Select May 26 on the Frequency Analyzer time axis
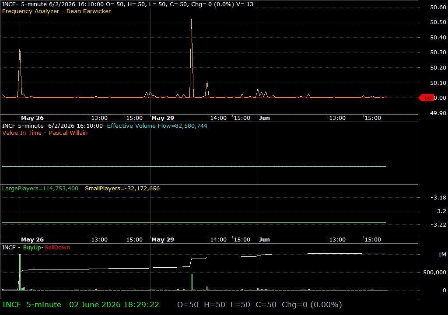The height and width of the screenshot is (315, 448). pos(32,118)
